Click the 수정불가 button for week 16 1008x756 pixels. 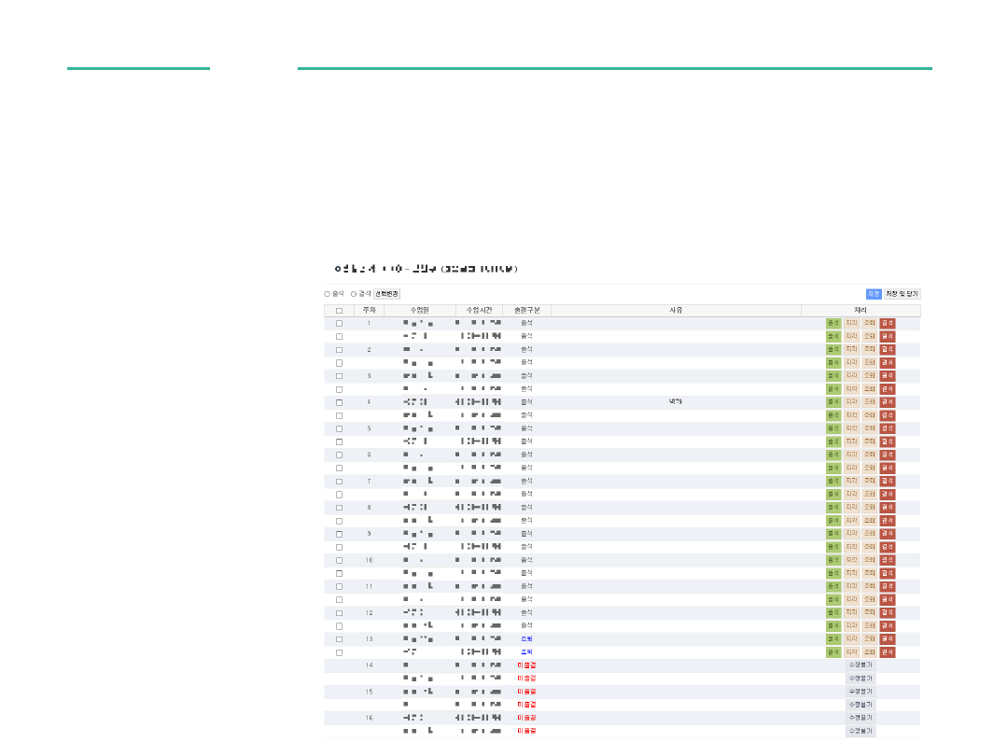point(860,718)
